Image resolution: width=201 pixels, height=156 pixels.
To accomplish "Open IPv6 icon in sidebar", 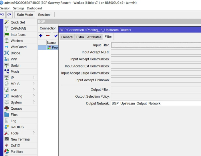I will [x=7, y=90].
